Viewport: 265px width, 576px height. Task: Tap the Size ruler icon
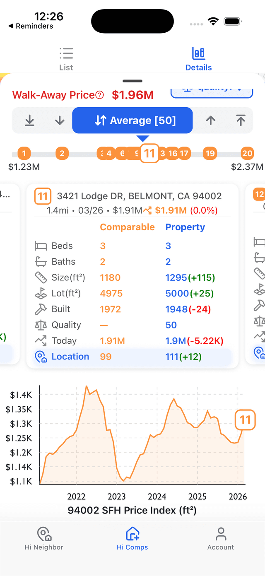[41, 277]
